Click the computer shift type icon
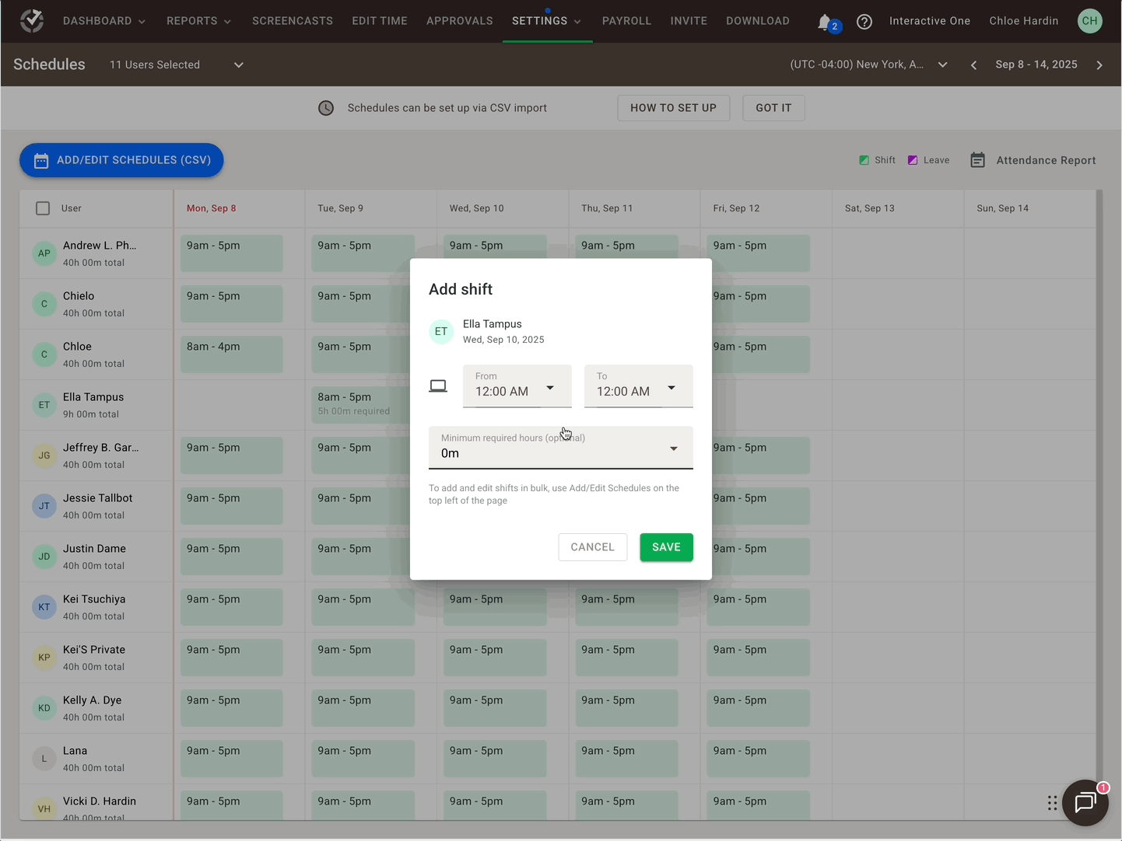Screen dimensions: 1122x841 click(438, 386)
